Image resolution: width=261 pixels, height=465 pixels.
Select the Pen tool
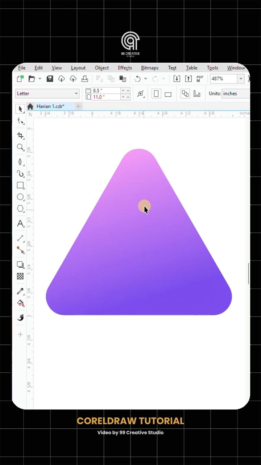click(x=20, y=162)
